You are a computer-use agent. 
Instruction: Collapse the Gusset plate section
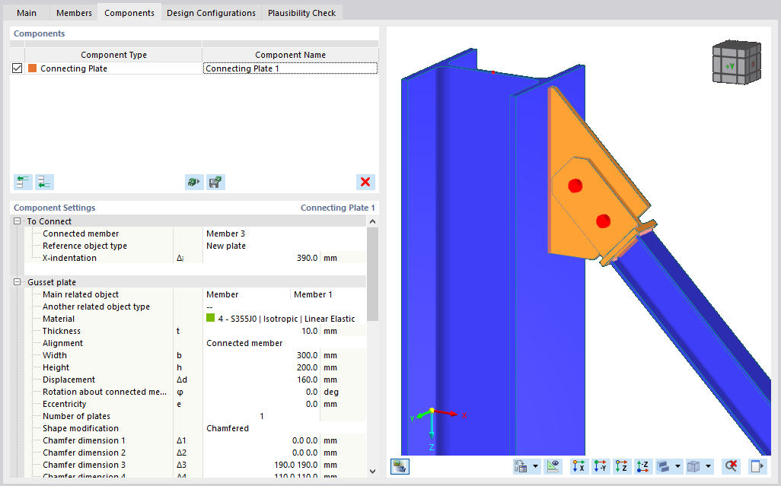(17, 282)
